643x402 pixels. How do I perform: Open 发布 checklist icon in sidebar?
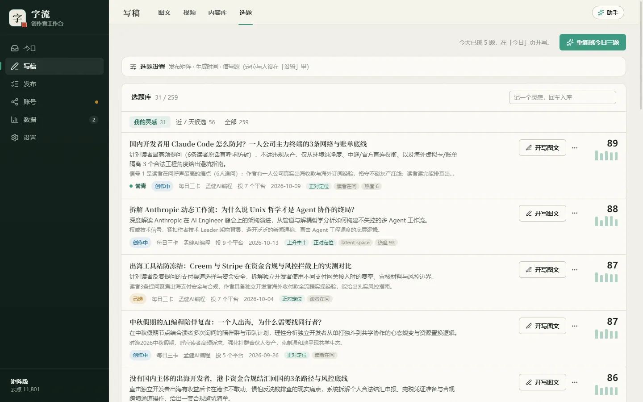(15, 84)
